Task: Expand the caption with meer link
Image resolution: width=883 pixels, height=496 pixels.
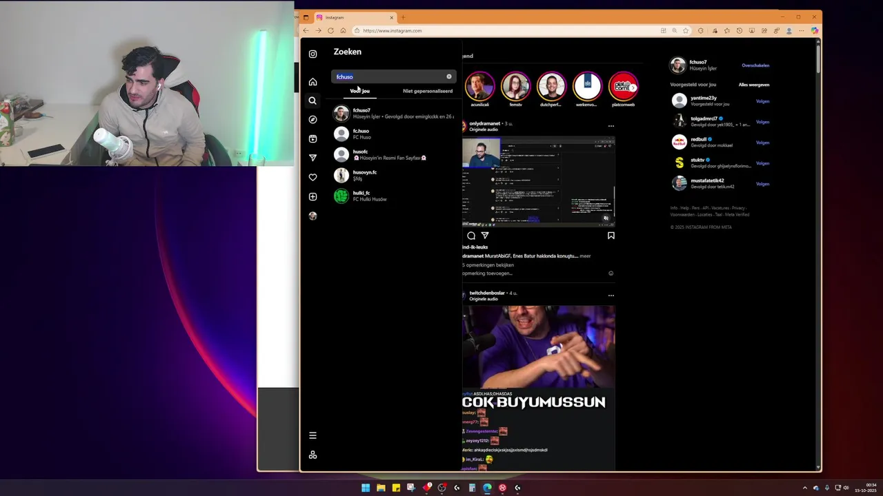Action: click(585, 256)
